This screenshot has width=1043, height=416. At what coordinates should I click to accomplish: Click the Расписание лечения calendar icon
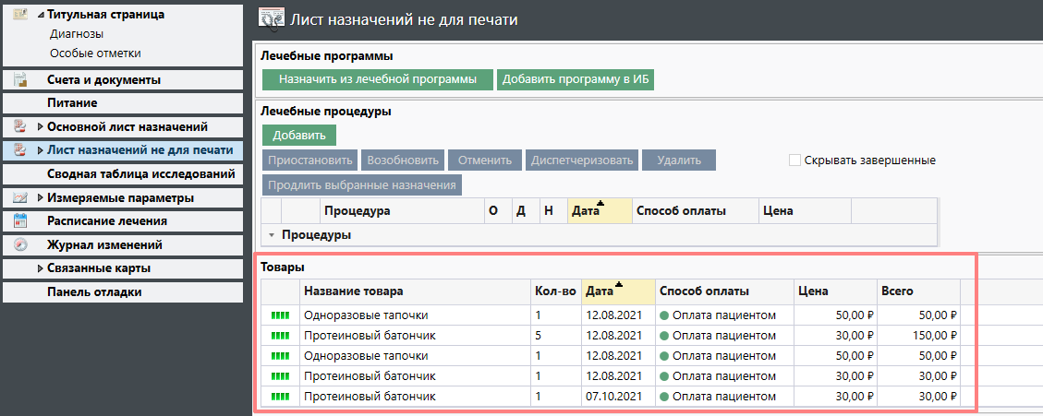(19, 221)
